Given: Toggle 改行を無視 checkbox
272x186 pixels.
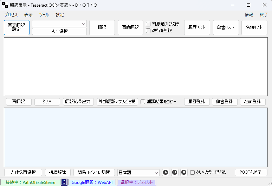Looking at the screenshot, I should [x=148, y=31].
